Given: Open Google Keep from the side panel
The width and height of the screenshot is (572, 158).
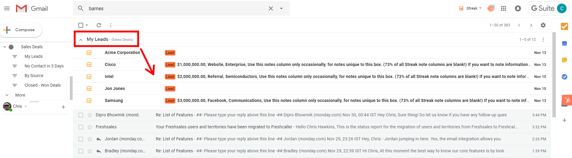Looking at the screenshot, I should pos(564,60).
